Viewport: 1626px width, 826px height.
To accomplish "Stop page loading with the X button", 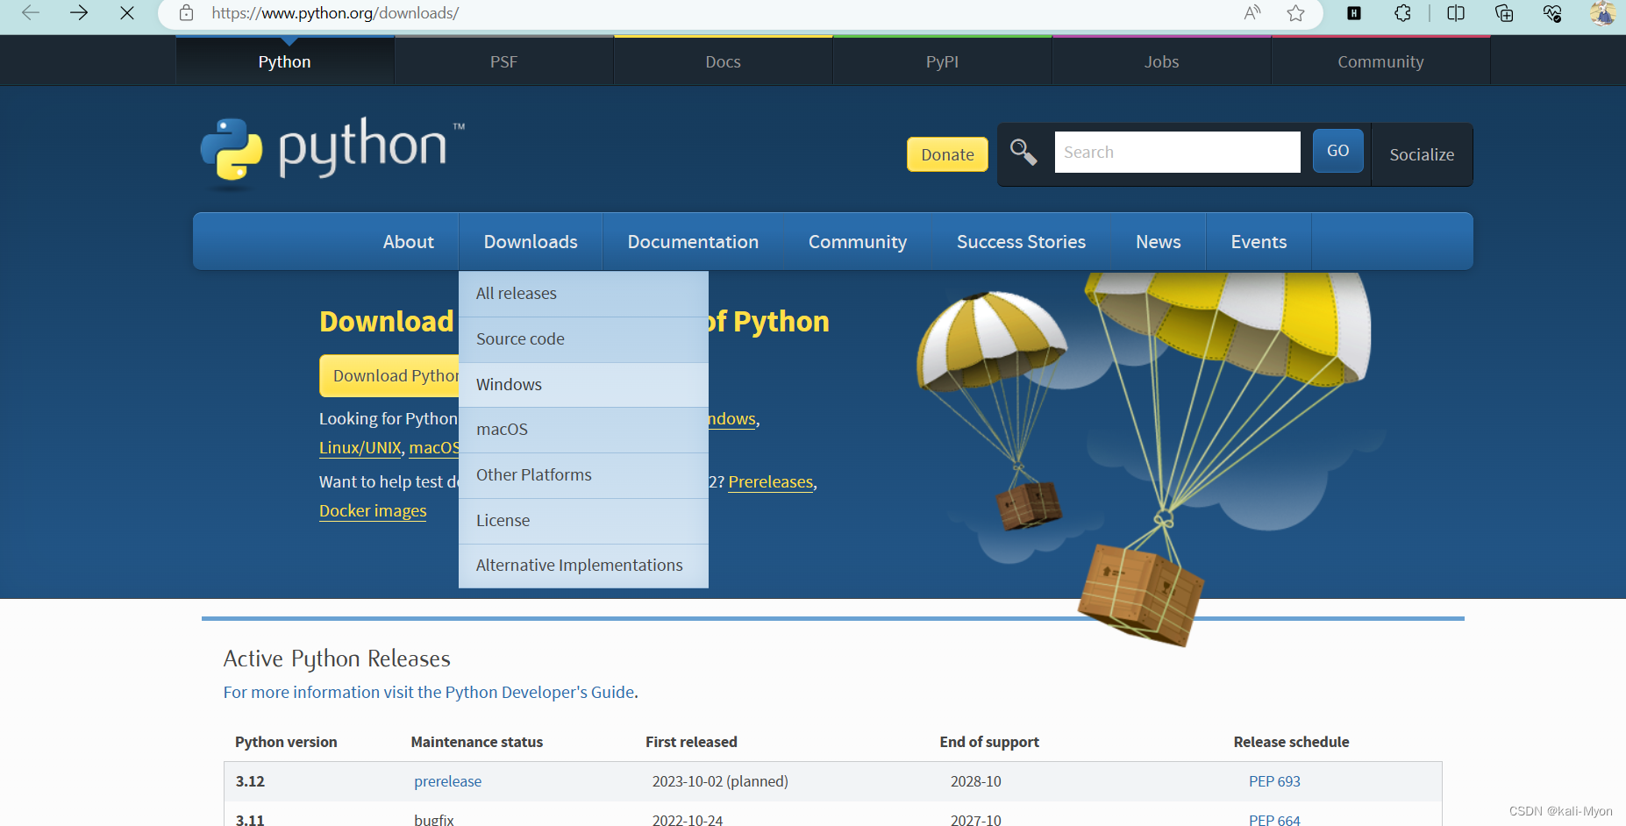I will (127, 13).
